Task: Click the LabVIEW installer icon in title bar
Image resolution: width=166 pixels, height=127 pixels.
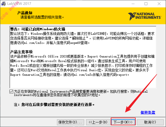Action: [x=3, y=4]
